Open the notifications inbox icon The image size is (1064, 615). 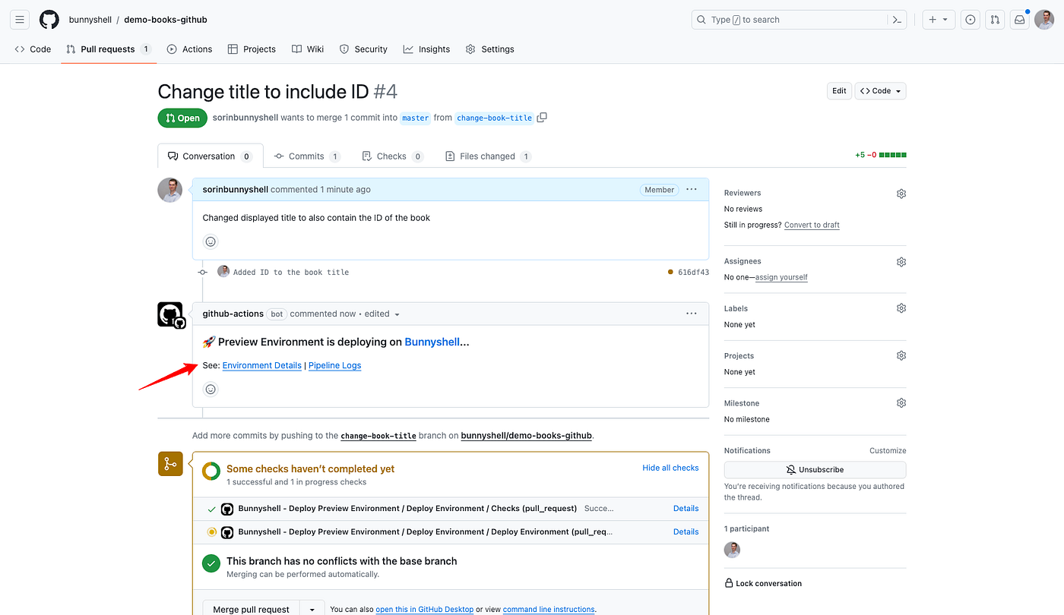click(1019, 20)
